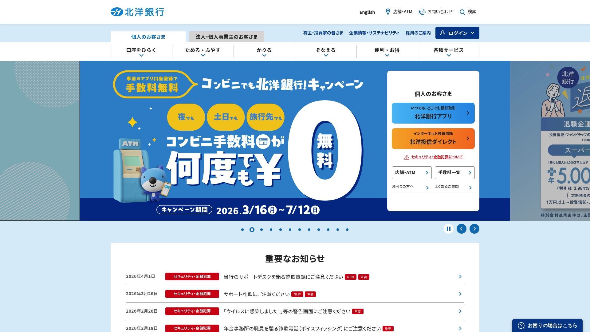Select the first carousel dot
The width and height of the screenshot is (590, 332).
pyautogui.click(x=242, y=230)
